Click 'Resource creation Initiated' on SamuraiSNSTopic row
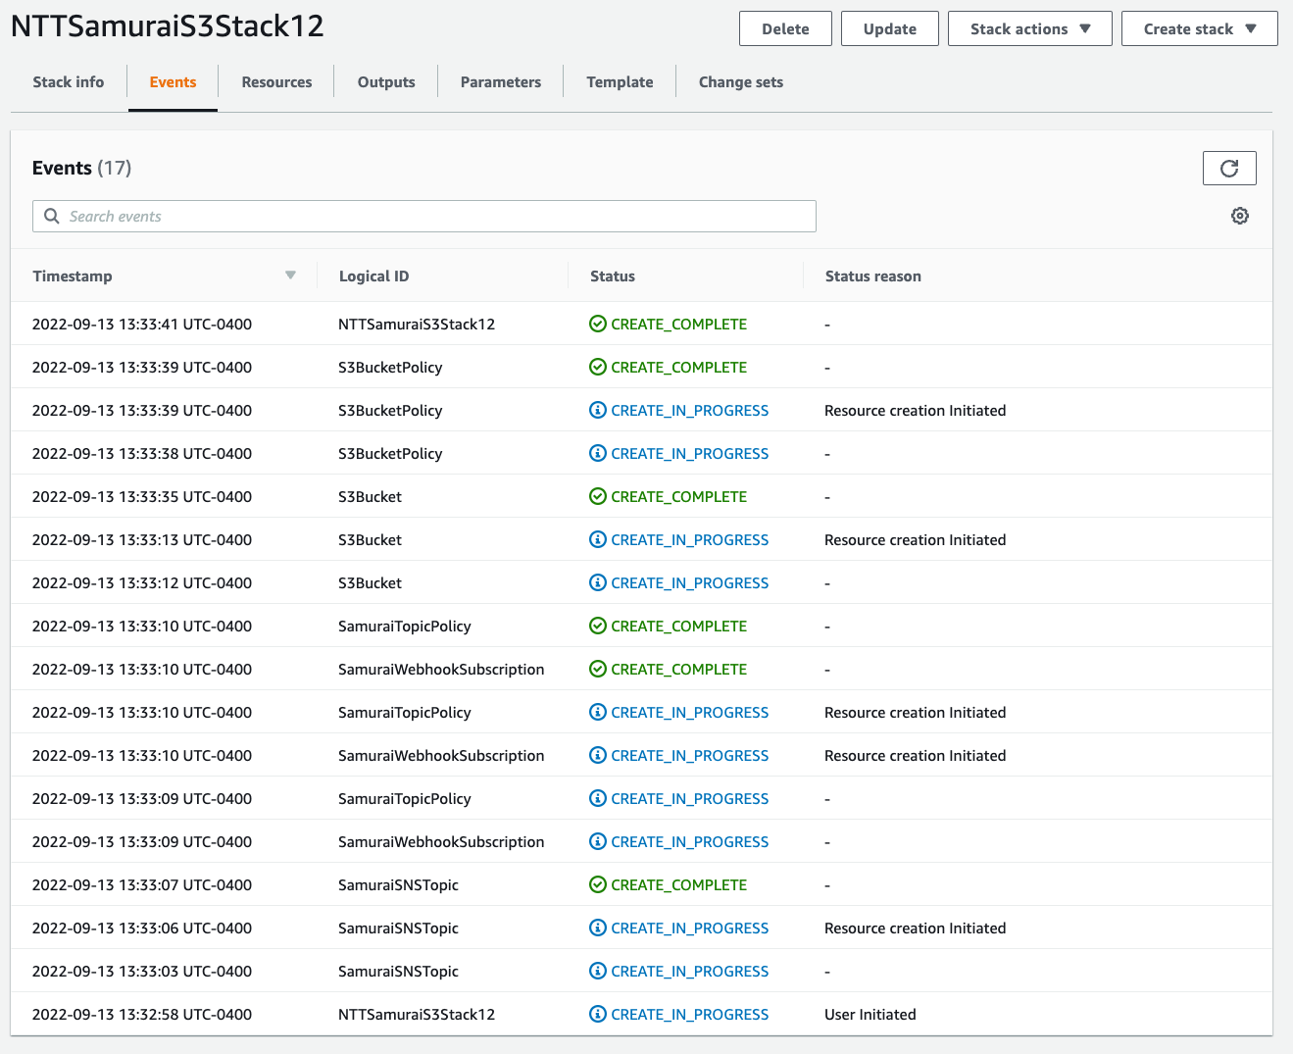The height and width of the screenshot is (1054, 1293). pos(916,928)
